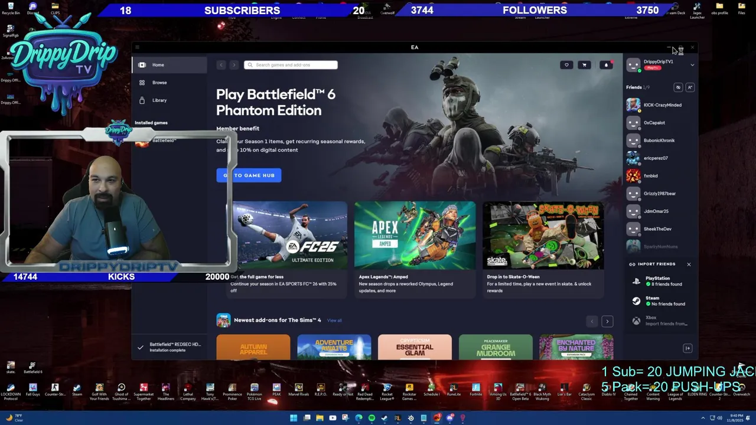This screenshot has height=425, width=756.
Task: Open the Steam desktop shortcut
Action: tap(77, 390)
